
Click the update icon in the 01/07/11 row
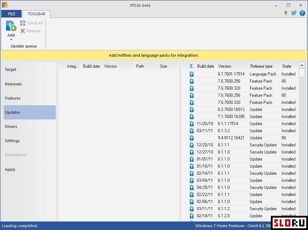tap(192, 159)
